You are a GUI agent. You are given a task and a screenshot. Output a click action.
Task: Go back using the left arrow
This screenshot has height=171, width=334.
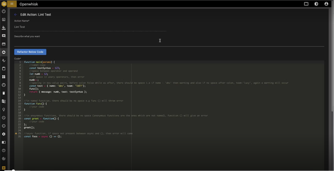click(16, 15)
